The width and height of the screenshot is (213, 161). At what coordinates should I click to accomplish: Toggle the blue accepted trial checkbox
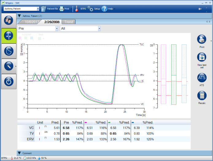32,38
